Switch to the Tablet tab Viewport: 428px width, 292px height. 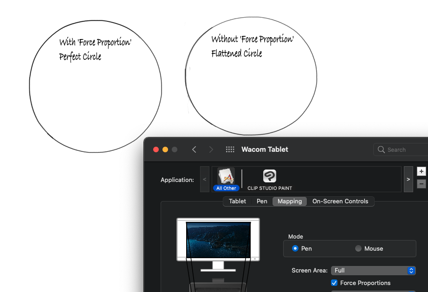pyautogui.click(x=237, y=201)
